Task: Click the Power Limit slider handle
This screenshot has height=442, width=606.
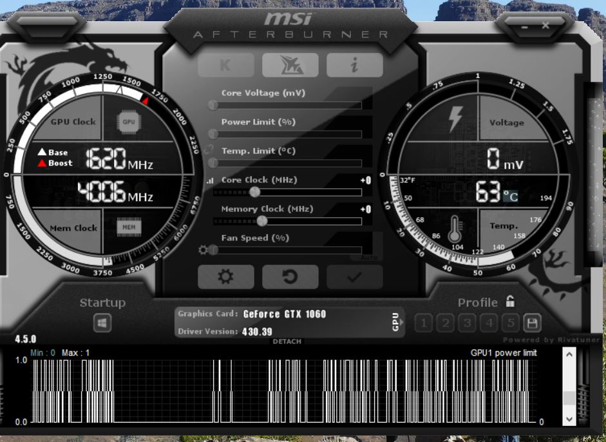Action: click(x=213, y=134)
